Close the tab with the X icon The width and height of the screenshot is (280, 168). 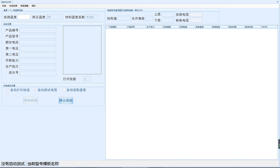click(x=277, y=2)
